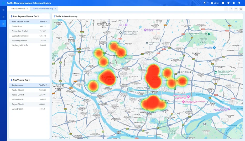Image resolution: width=245 pixels, height=141 pixels.
Task: Select the Yuejiang Middle Rd row
Action: (29, 45)
